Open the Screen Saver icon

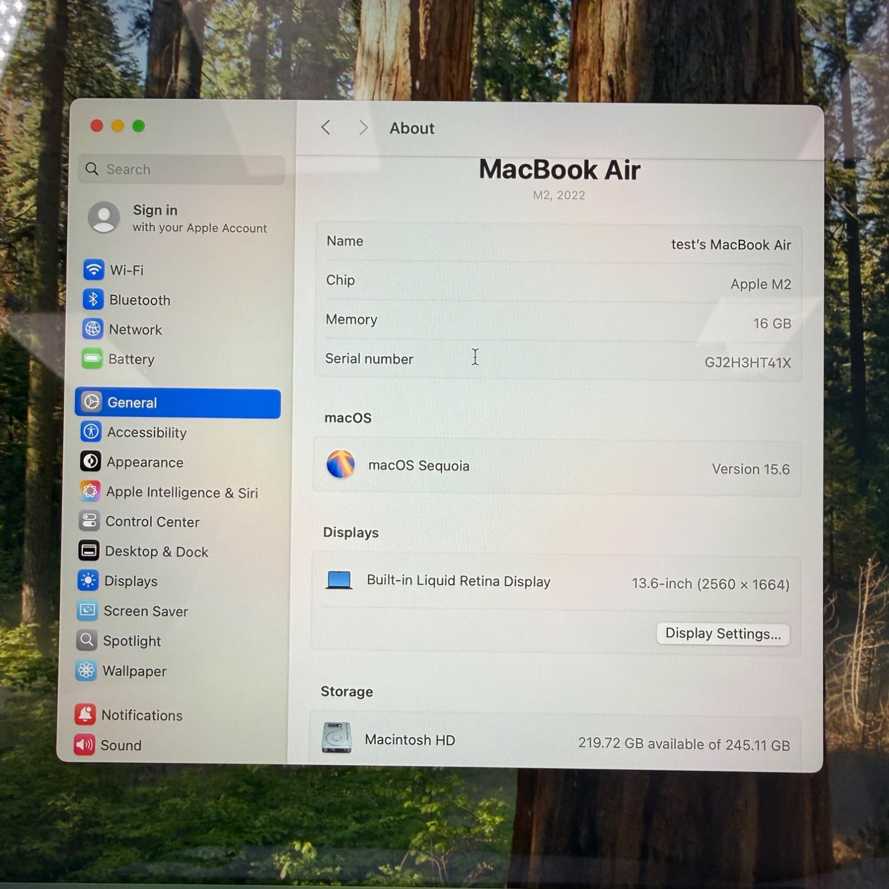coord(87,610)
